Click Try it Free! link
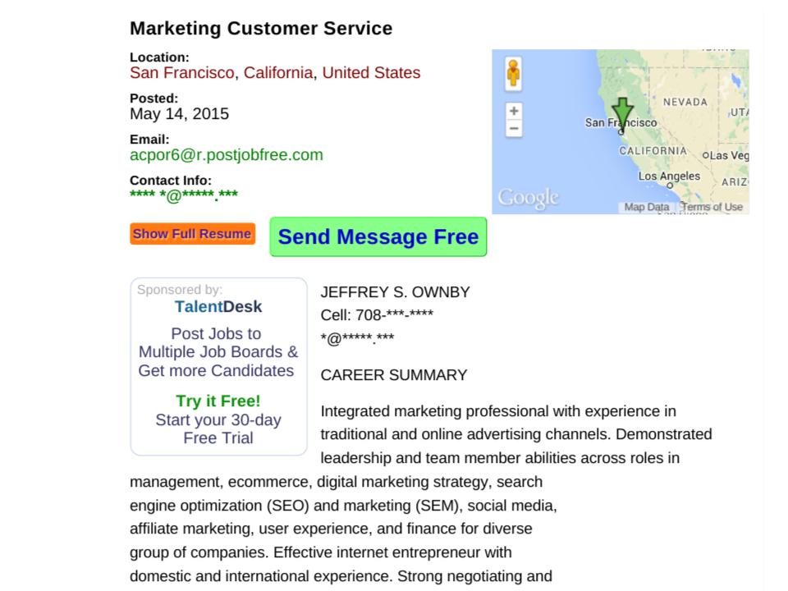 (x=218, y=401)
